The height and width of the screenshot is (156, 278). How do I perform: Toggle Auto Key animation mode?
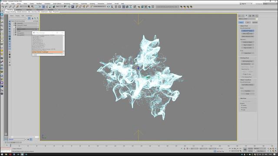[x=251, y=149]
